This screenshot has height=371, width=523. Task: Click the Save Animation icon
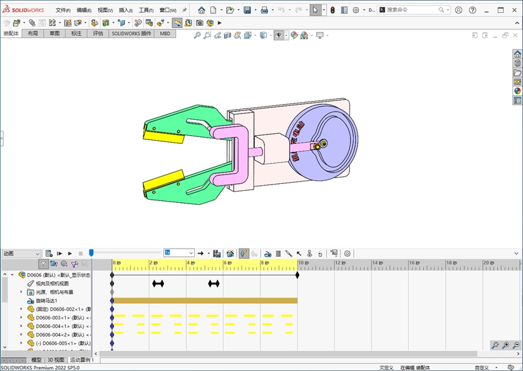[x=217, y=253]
